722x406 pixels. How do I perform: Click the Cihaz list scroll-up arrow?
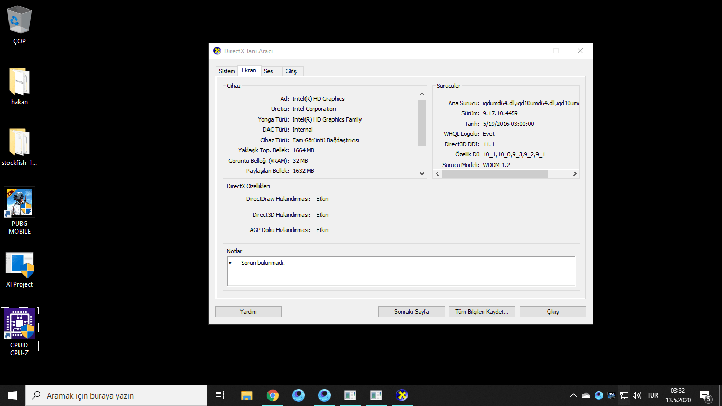422,94
